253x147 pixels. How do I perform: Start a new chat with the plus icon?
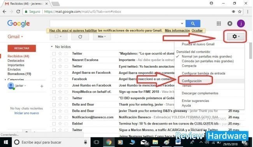click(42, 86)
